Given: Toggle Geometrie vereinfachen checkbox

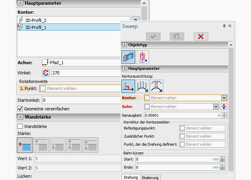Looking at the screenshot, I should pos(20,109).
